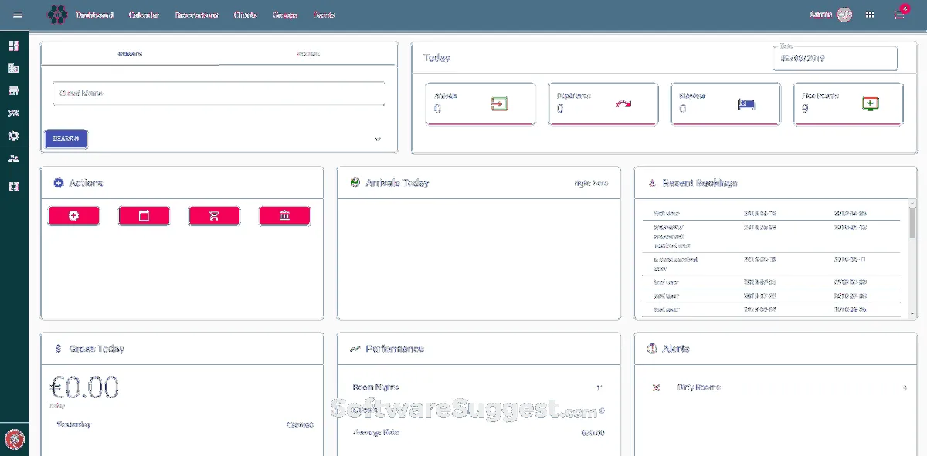This screenshot has height=456, width=927.
Task: Click the Departures arrow icon
Action: pos(623,104)
